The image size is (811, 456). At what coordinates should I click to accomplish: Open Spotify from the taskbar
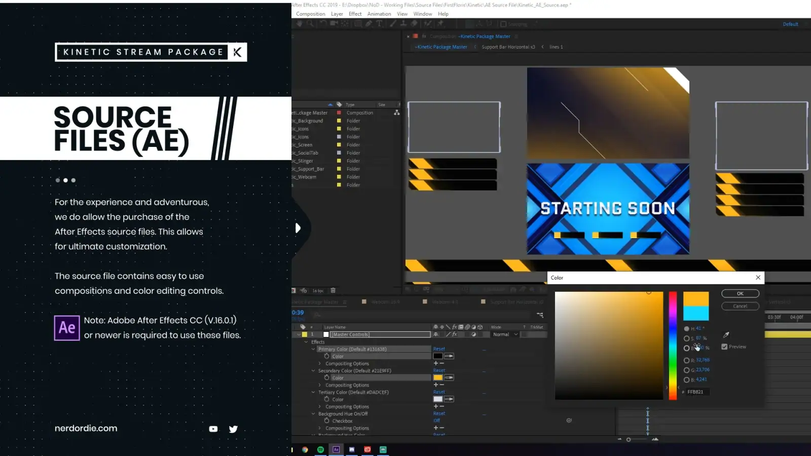point(320,449)
